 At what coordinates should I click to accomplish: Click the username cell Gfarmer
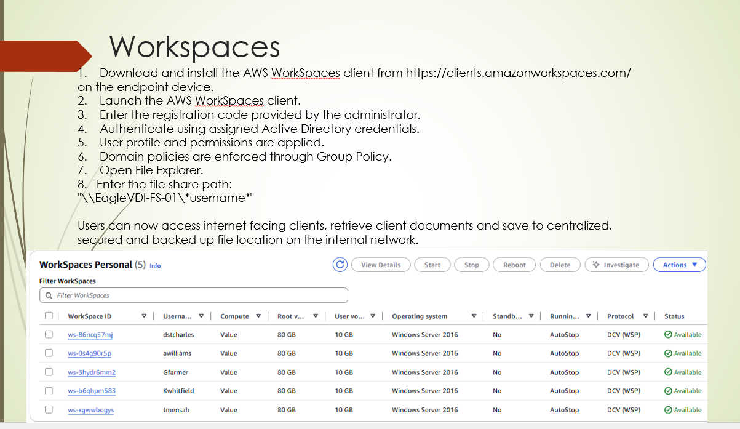pos(176,372)
